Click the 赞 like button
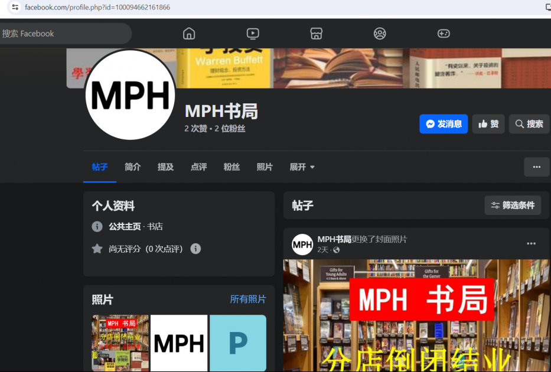 coord(488,123)
